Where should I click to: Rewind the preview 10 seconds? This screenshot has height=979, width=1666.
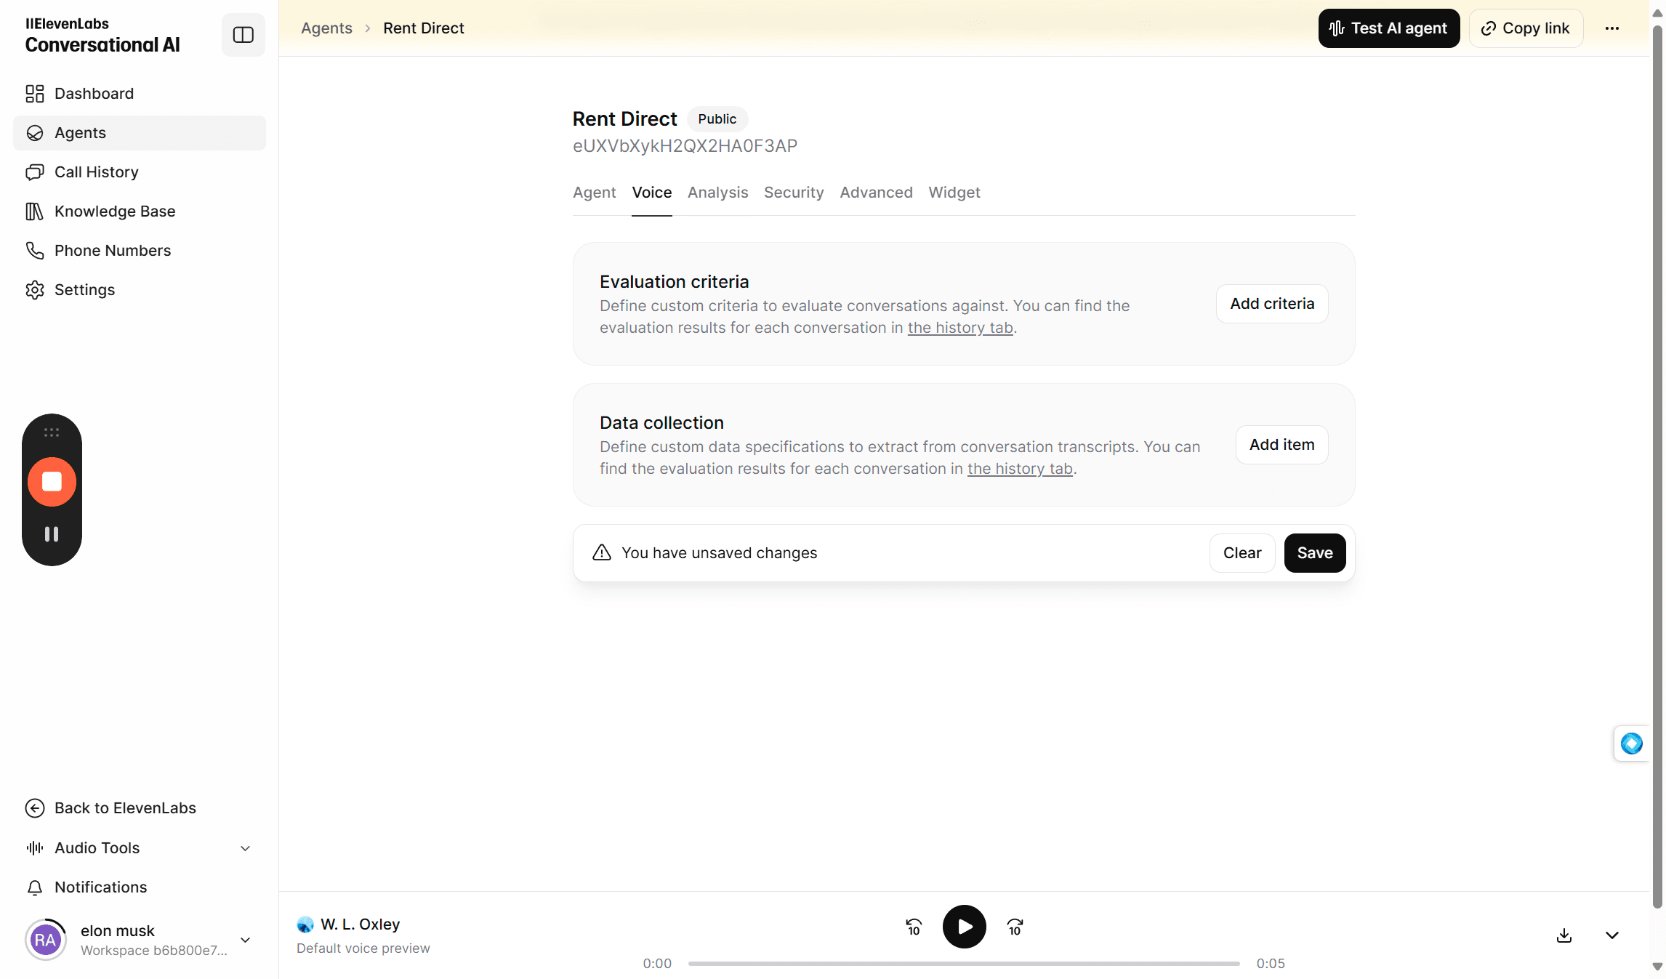(914, 927)
